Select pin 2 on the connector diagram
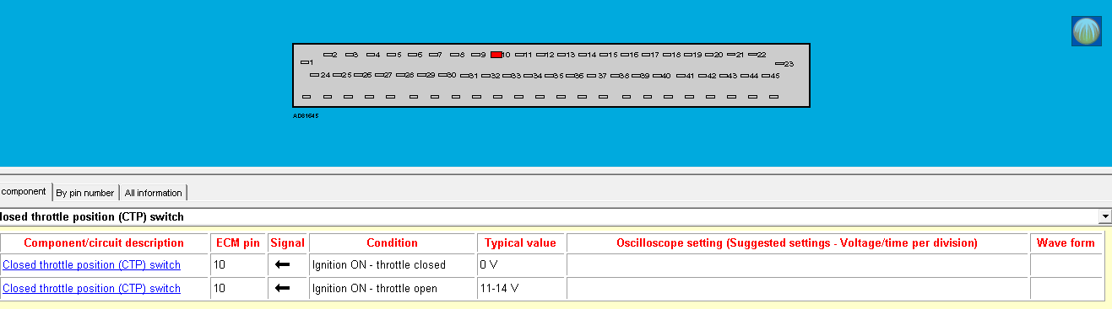This screenshot has width=1112, height=309. (330, 55)
